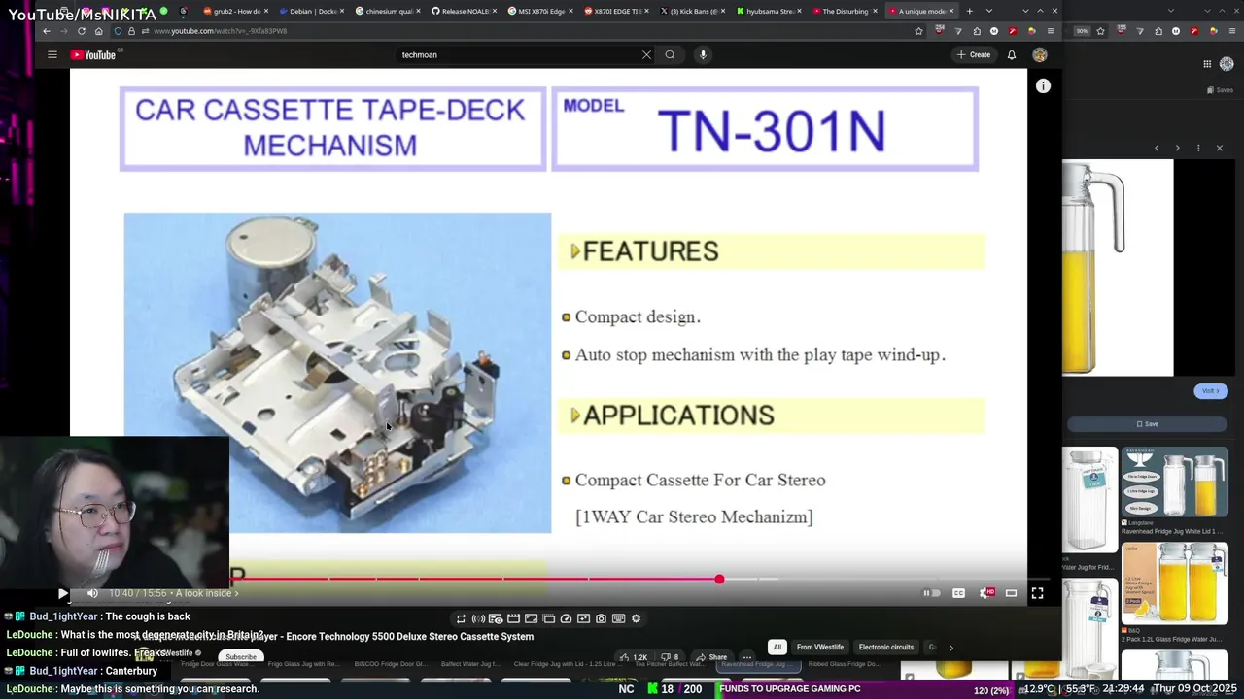
Task: Open the browser home page icon
Action: 98,31
